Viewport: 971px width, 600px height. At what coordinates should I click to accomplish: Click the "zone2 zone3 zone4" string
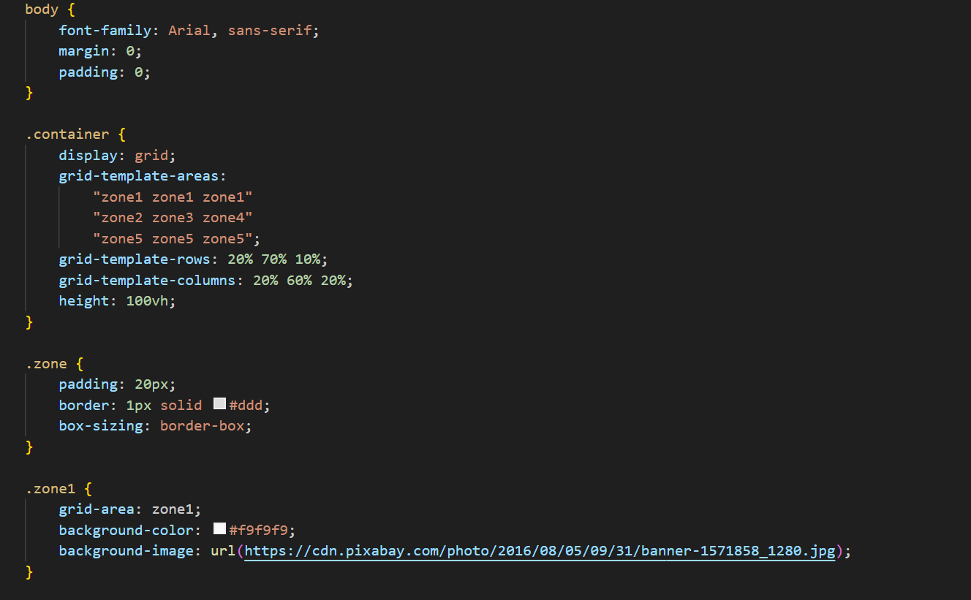click(173, 218)
